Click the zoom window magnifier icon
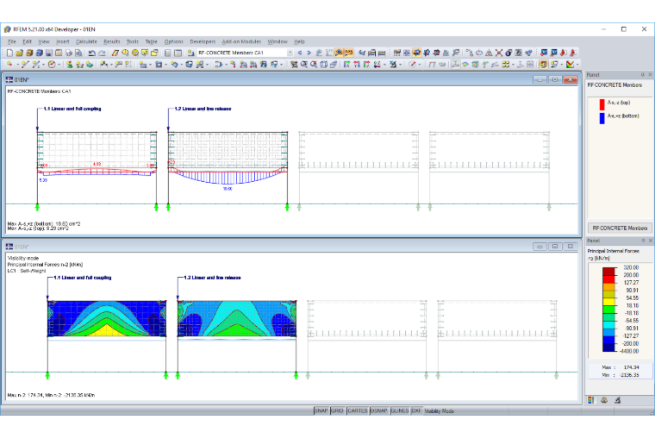The image size is (655, 438). (x=304, y=65)
